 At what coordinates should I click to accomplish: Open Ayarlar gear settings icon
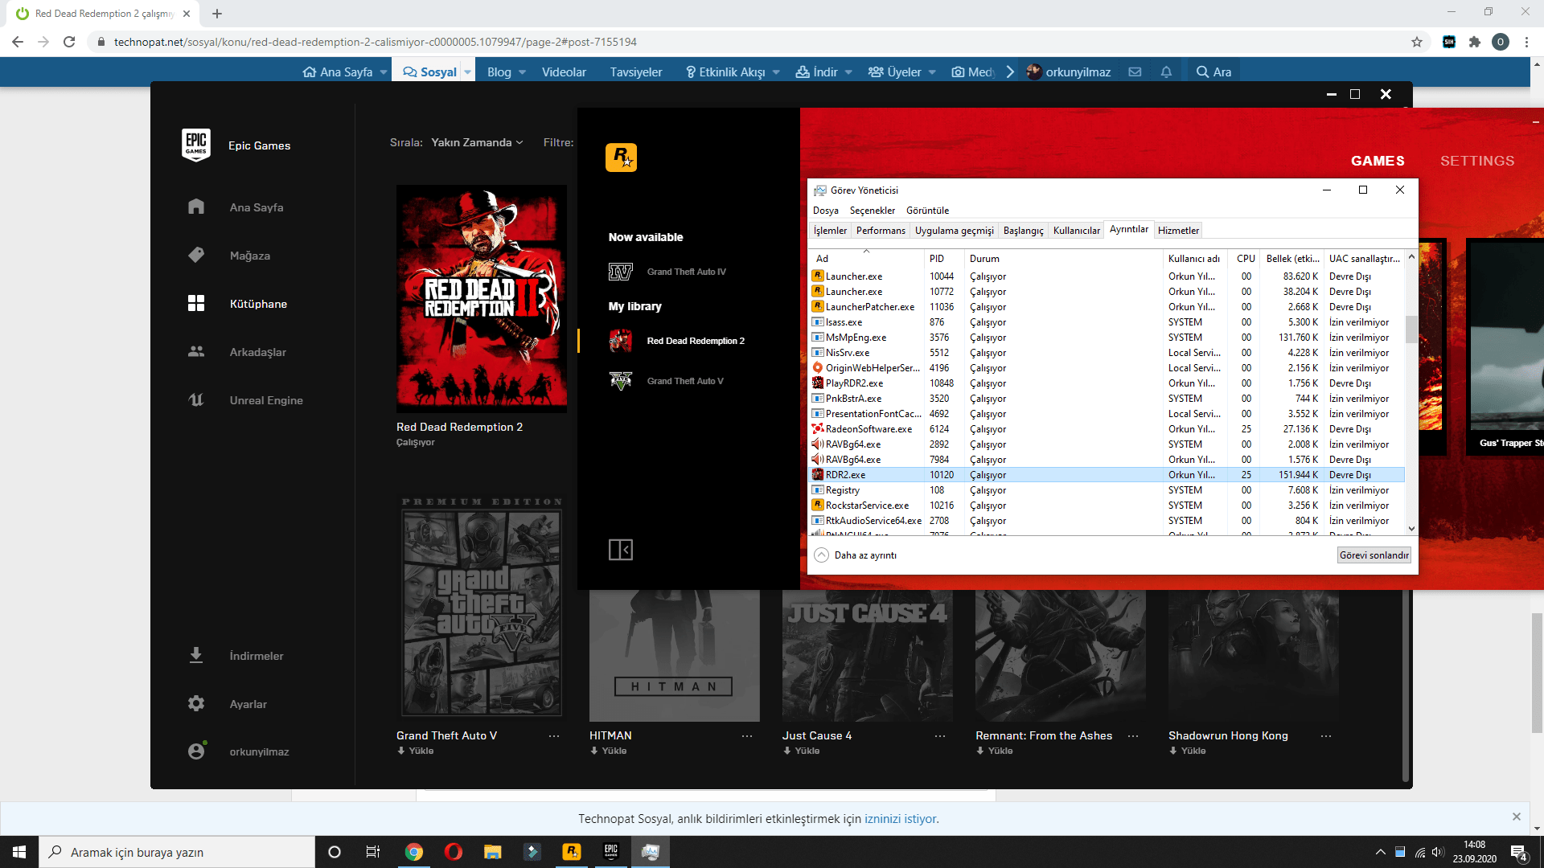pos(196,703)
